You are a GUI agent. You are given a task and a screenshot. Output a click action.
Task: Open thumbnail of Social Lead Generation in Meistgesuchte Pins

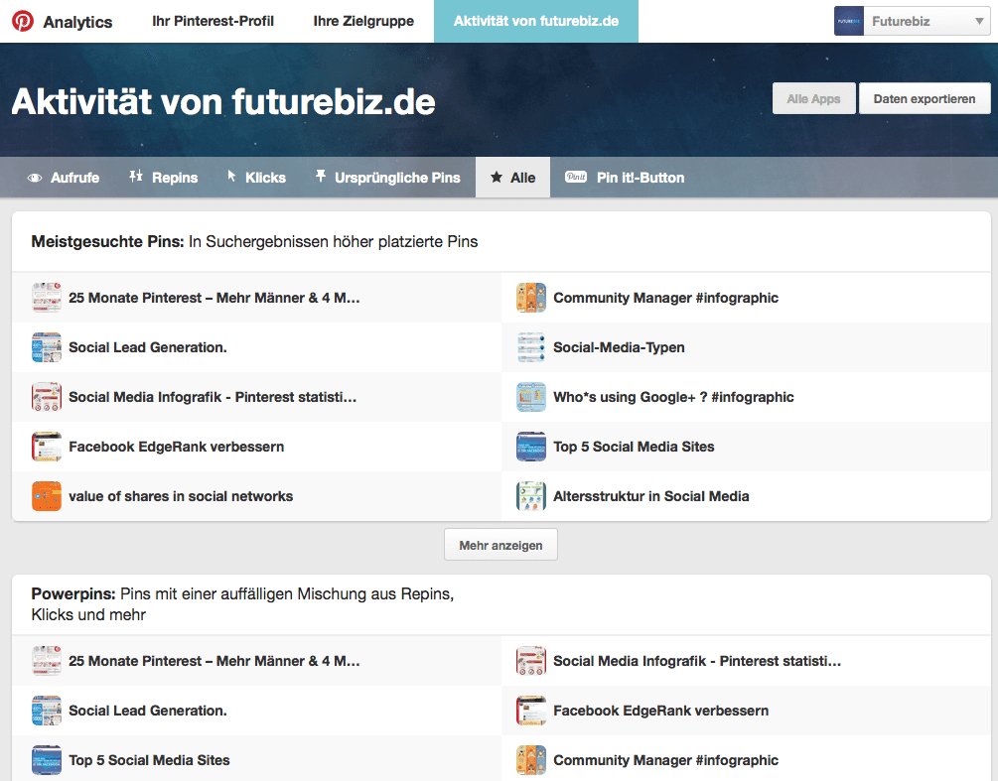pyautogui.click(x=47, y=347)
